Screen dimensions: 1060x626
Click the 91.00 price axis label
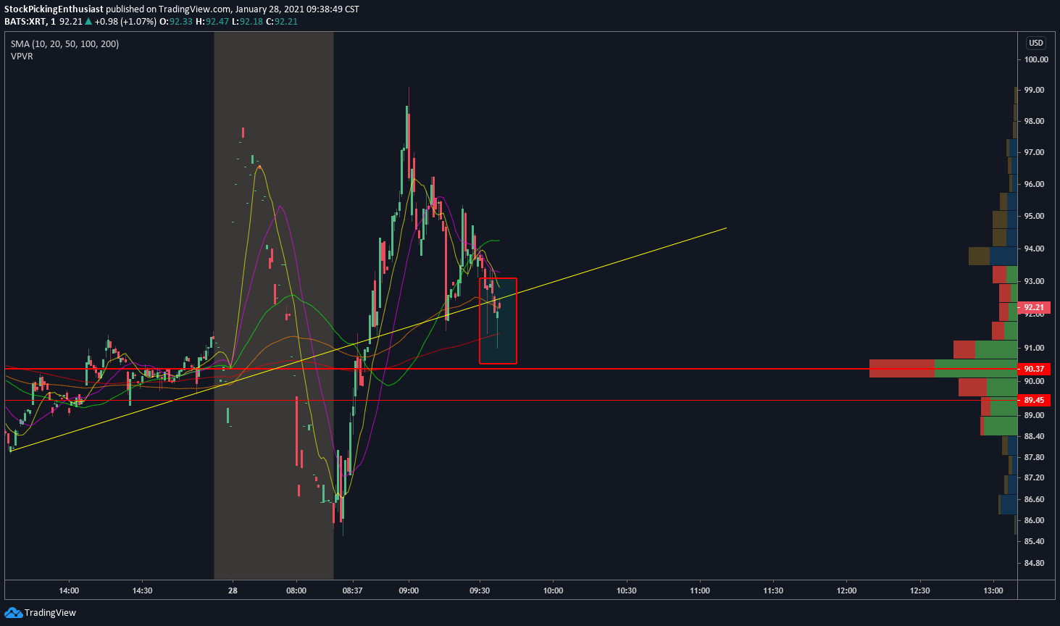click(x=1034, y=348)
